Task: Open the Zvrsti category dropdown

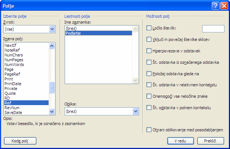Action: (x=52, y=29)
